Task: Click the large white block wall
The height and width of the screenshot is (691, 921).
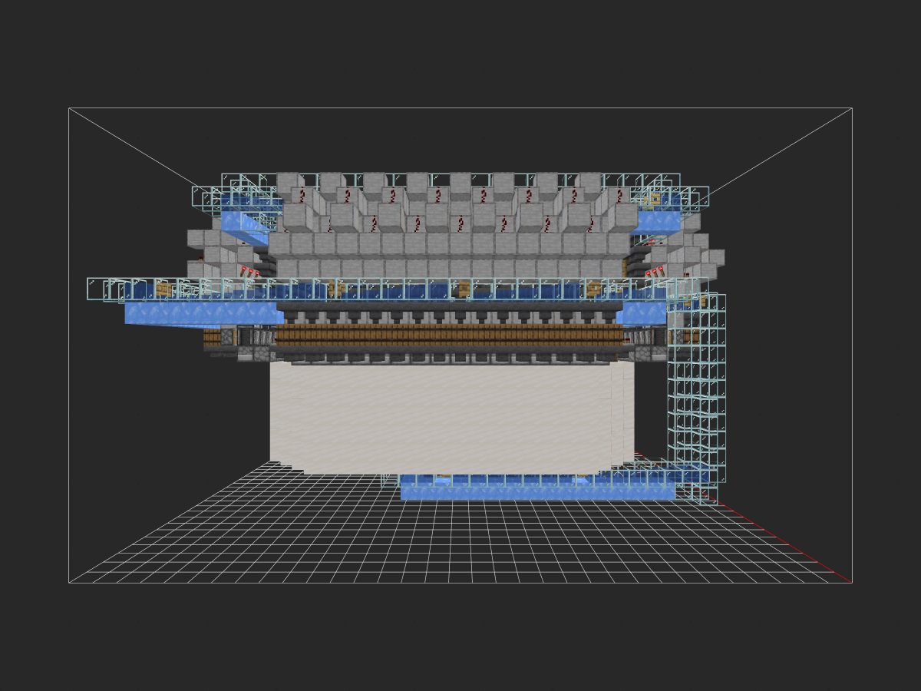Action: (452, 418)
